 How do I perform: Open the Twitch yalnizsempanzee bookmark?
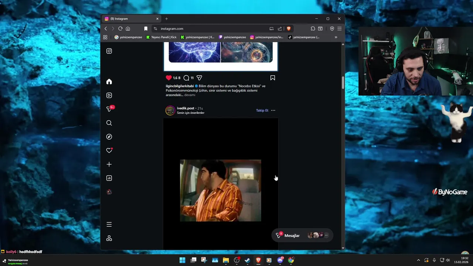pos(232,37)
